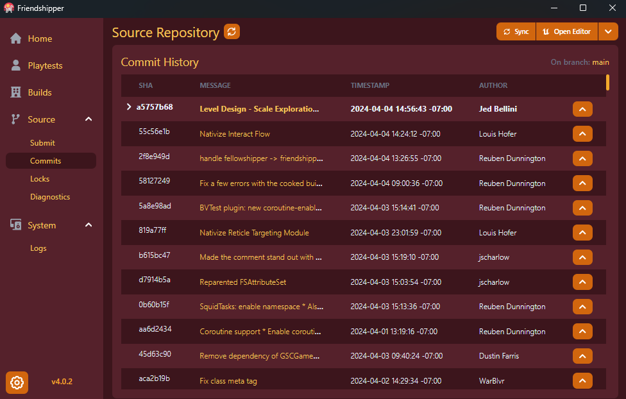The height and width of the screenshot is (399, 626).
Task: Open commit message Fix class meta tag
Action: [228, 381]
